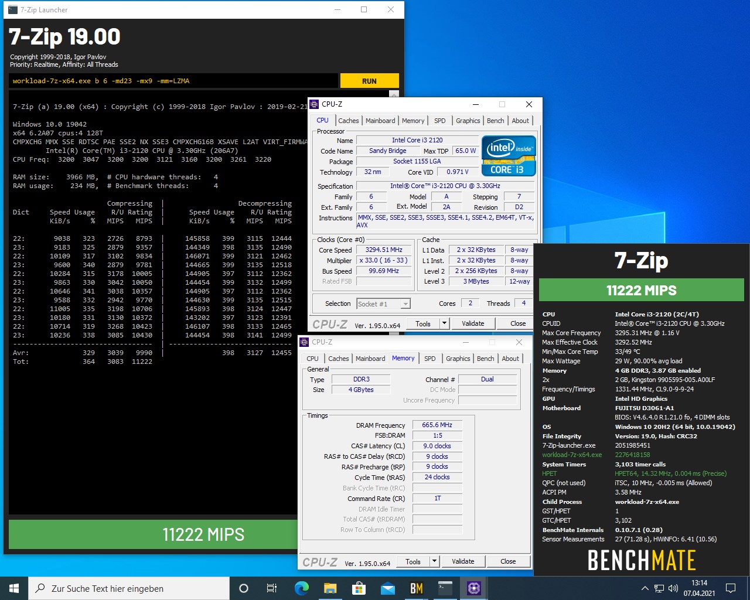Click RUN button in 7-Zip Launcher

(x=369, y=81)
